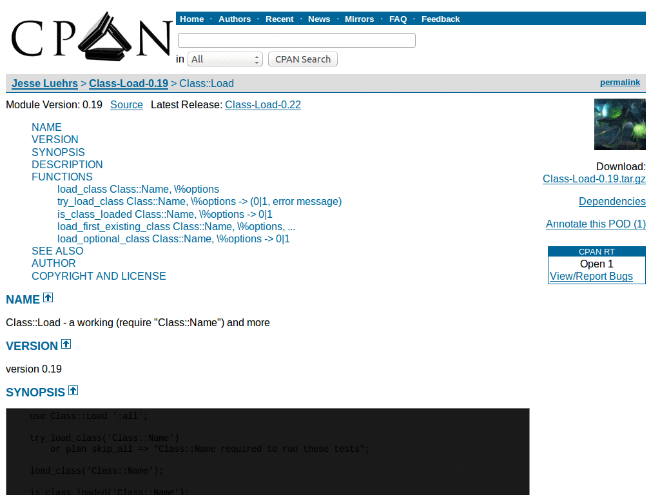Image resolution: width=660 pixels, height=495 pixels.
Task: Jump to VERSION in table of contents
Action: [x=55, y=139]
